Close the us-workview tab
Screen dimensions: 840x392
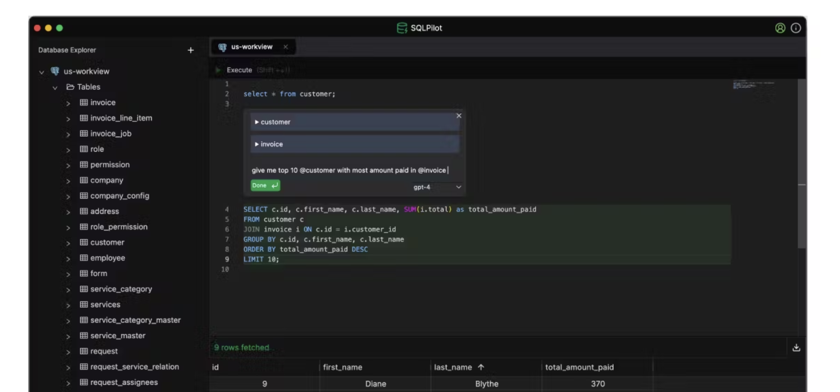pyautogui.click(x=286, y=47)
